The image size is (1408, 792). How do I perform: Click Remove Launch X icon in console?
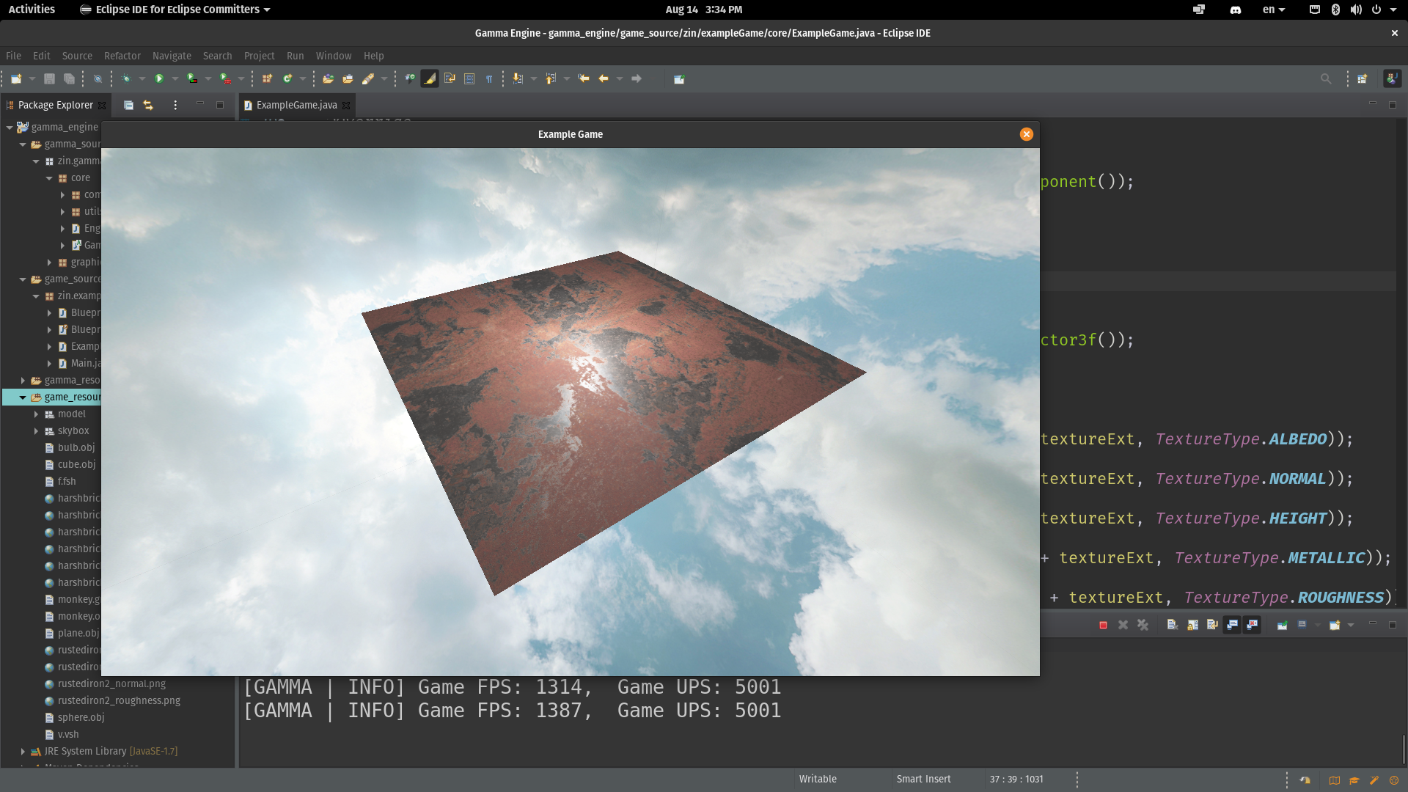(1123, 626)
